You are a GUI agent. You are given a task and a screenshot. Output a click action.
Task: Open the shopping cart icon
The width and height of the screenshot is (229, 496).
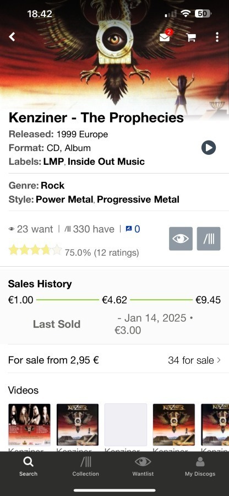(191, 37)
